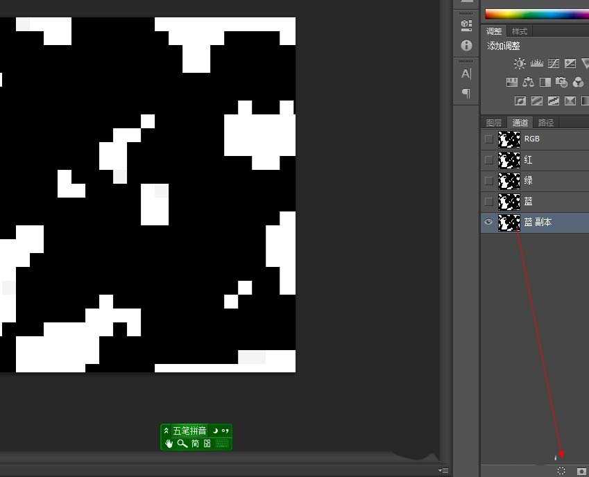Open the Paragraph panel icon
This screenshot has height=477, width=589.
click(x=466, y=93)
